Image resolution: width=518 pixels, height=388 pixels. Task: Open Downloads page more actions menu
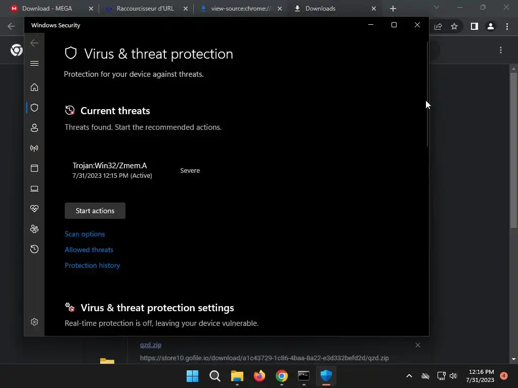pyautogui.click(x=501, y=50)
